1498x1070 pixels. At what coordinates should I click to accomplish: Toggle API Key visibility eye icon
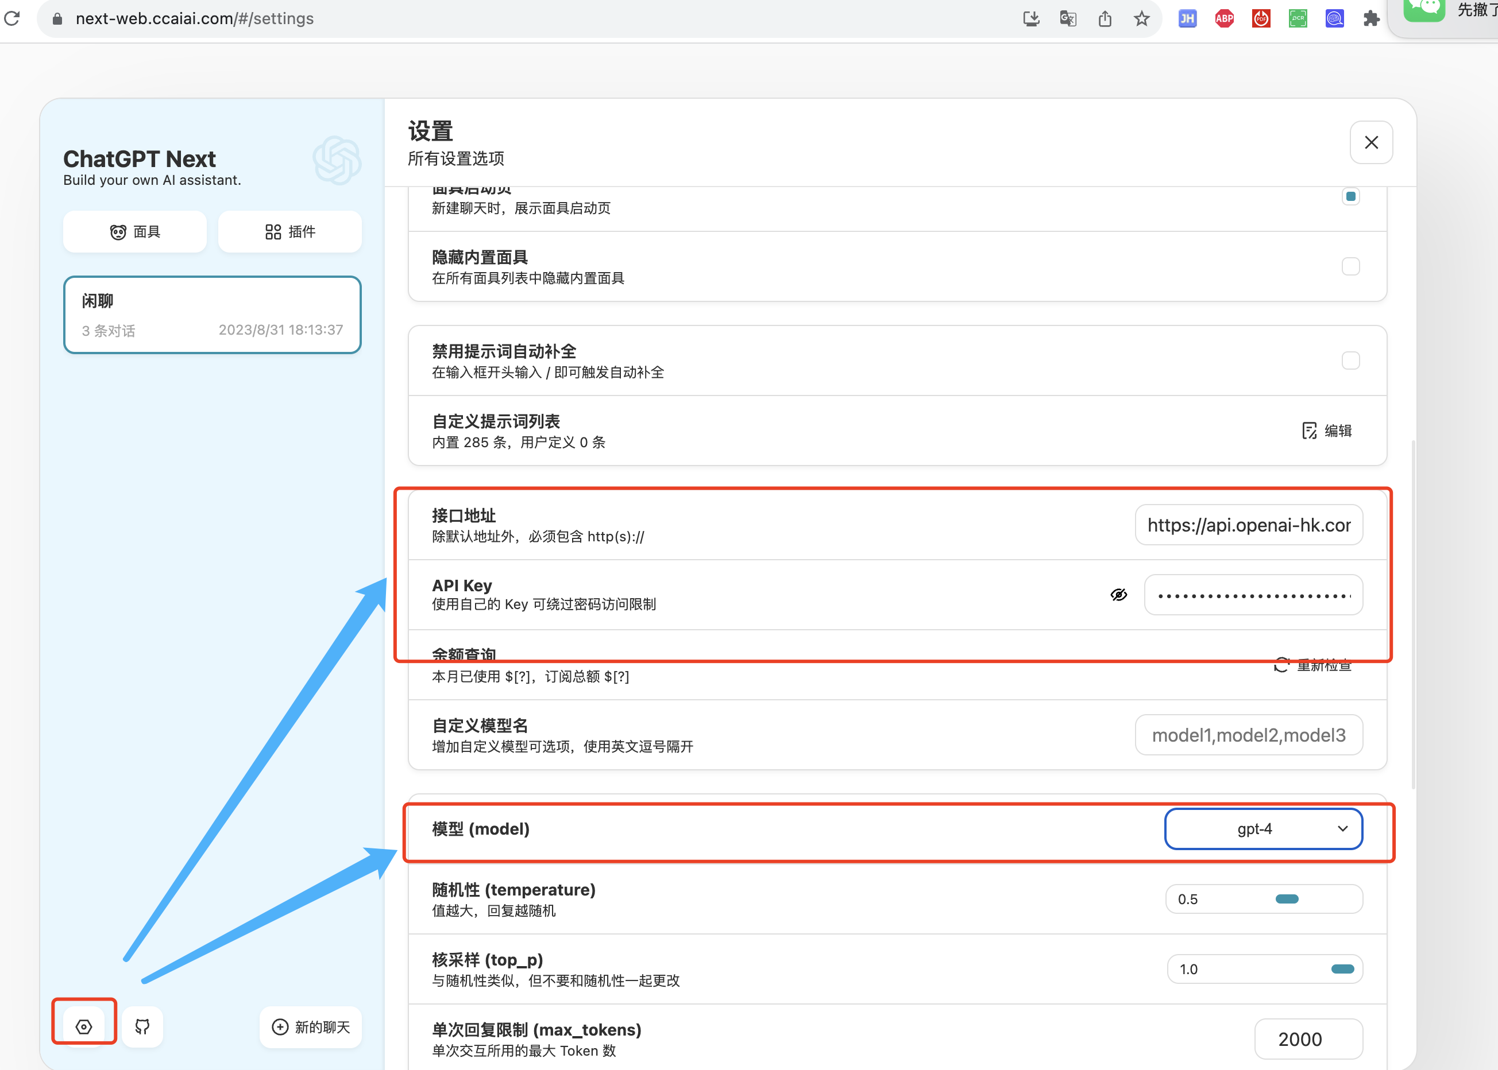pyautogui.click(x=1118, y=594)
